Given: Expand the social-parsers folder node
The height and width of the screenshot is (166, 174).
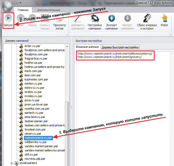Looking at the screenshot, I should point(11,163).
